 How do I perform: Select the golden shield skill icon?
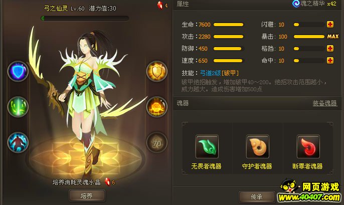[156, 71]
